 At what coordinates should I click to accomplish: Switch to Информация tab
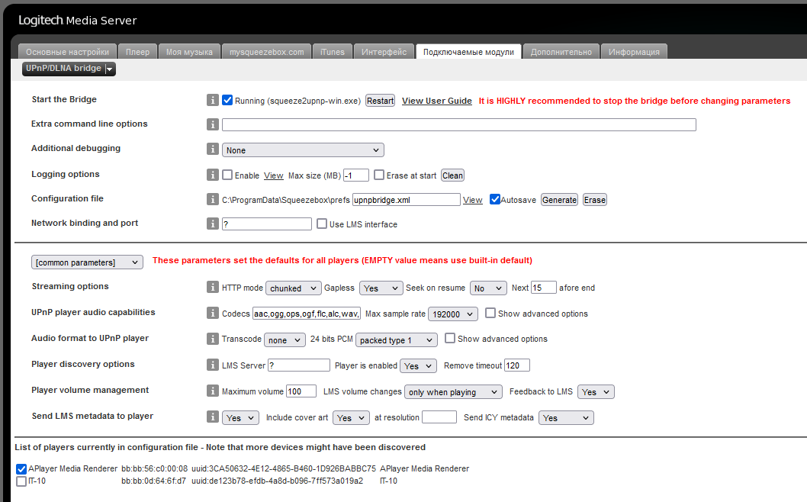coord(634,51)
